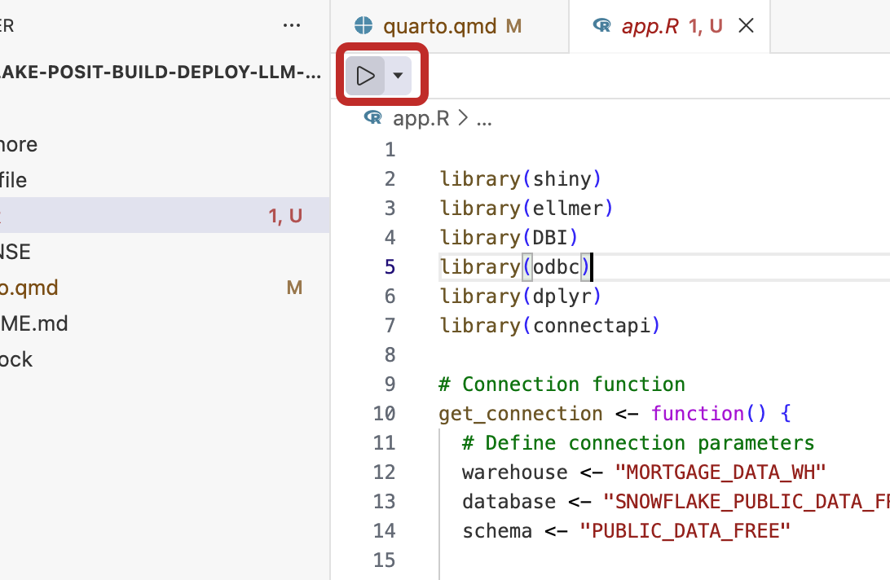The image size is (890, 580).
Task: Click the Quarto icon on quarto.qmd tab
Action: (363, 26)
